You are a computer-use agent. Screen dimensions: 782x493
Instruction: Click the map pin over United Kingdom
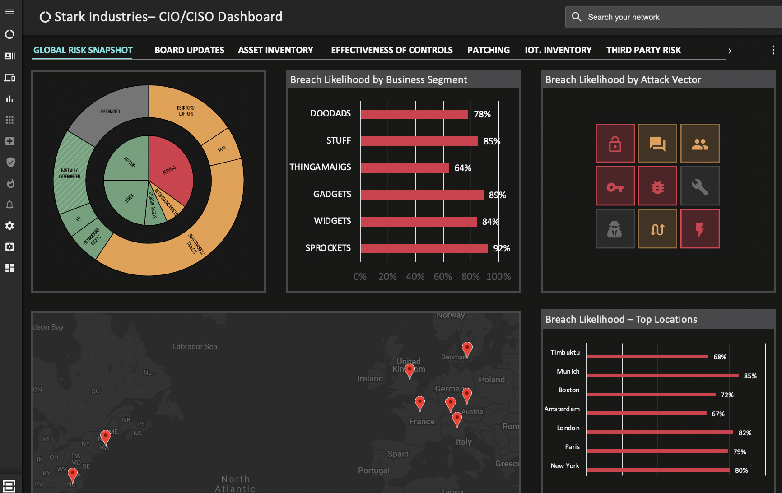(410, 370)
